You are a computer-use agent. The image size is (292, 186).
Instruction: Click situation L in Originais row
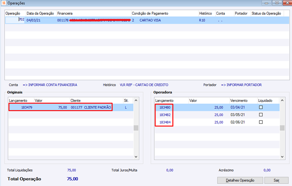pos(126,107)
